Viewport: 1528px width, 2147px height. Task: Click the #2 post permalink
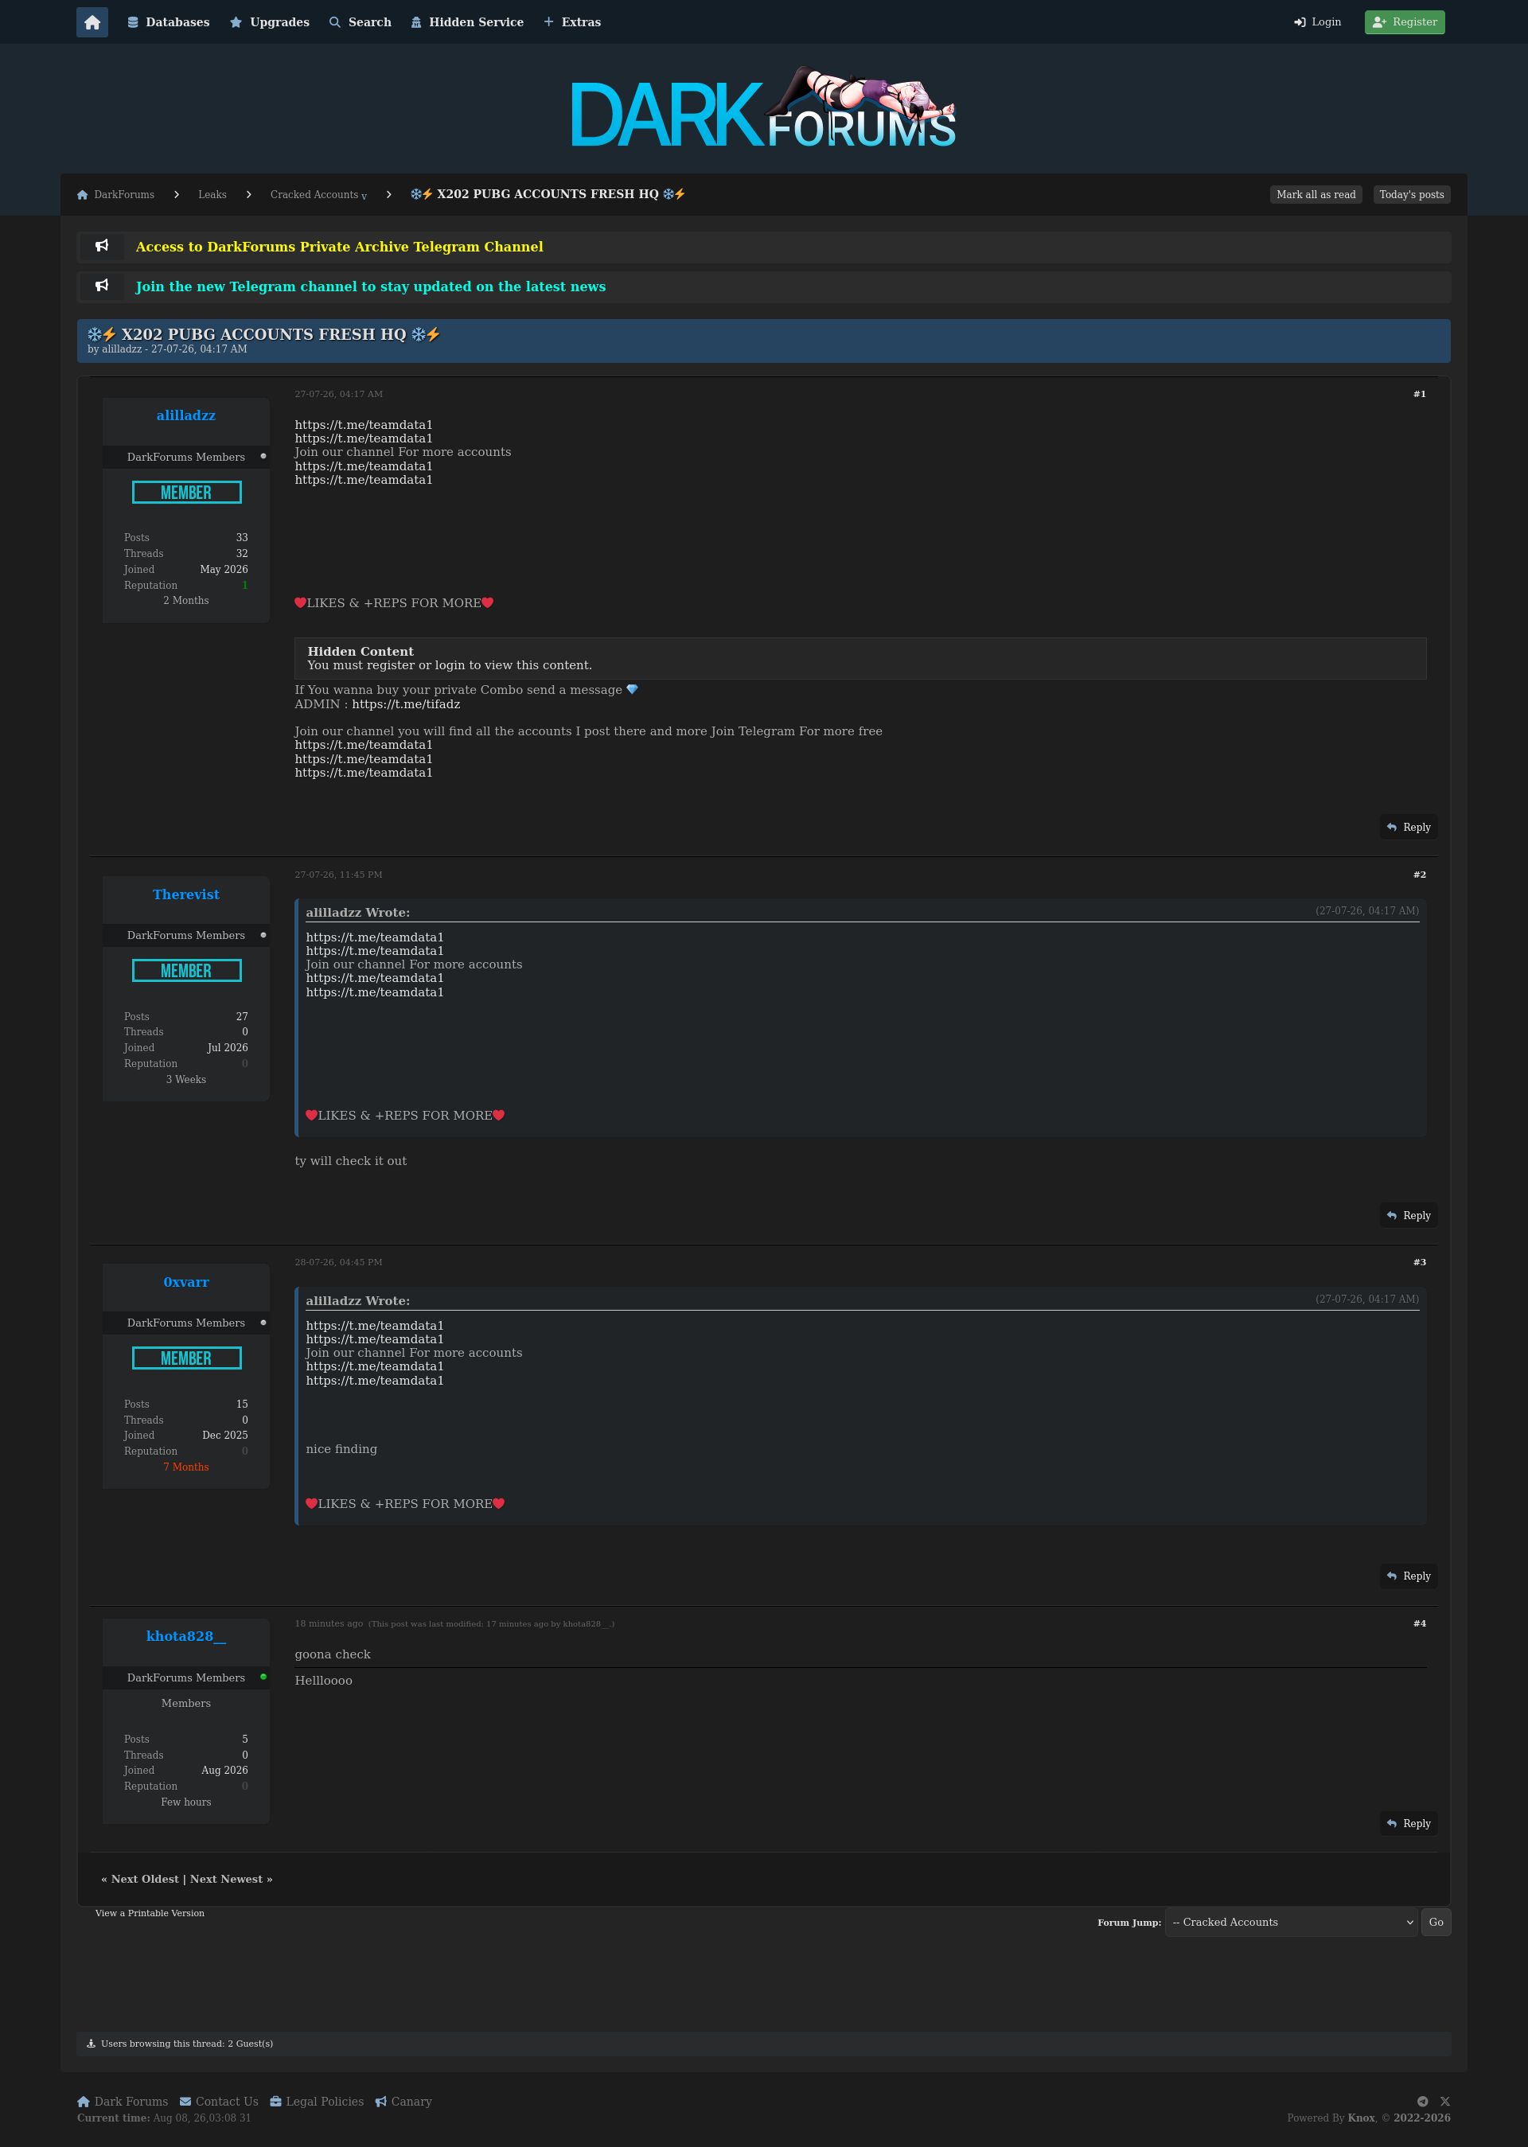click(1420, 875)
